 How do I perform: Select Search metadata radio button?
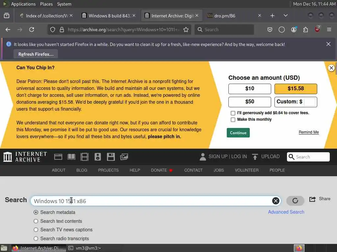click(x=36, y=212)
